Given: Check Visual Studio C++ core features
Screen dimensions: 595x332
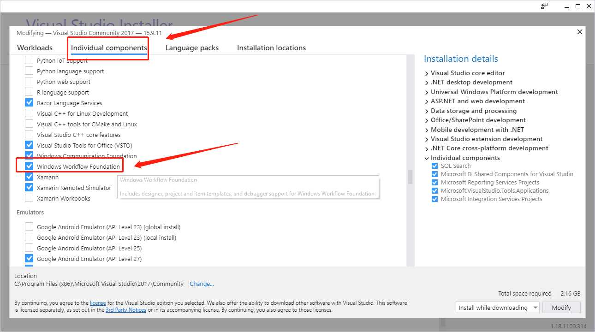Looking at the screenshot, I should (x=29, y=135).
